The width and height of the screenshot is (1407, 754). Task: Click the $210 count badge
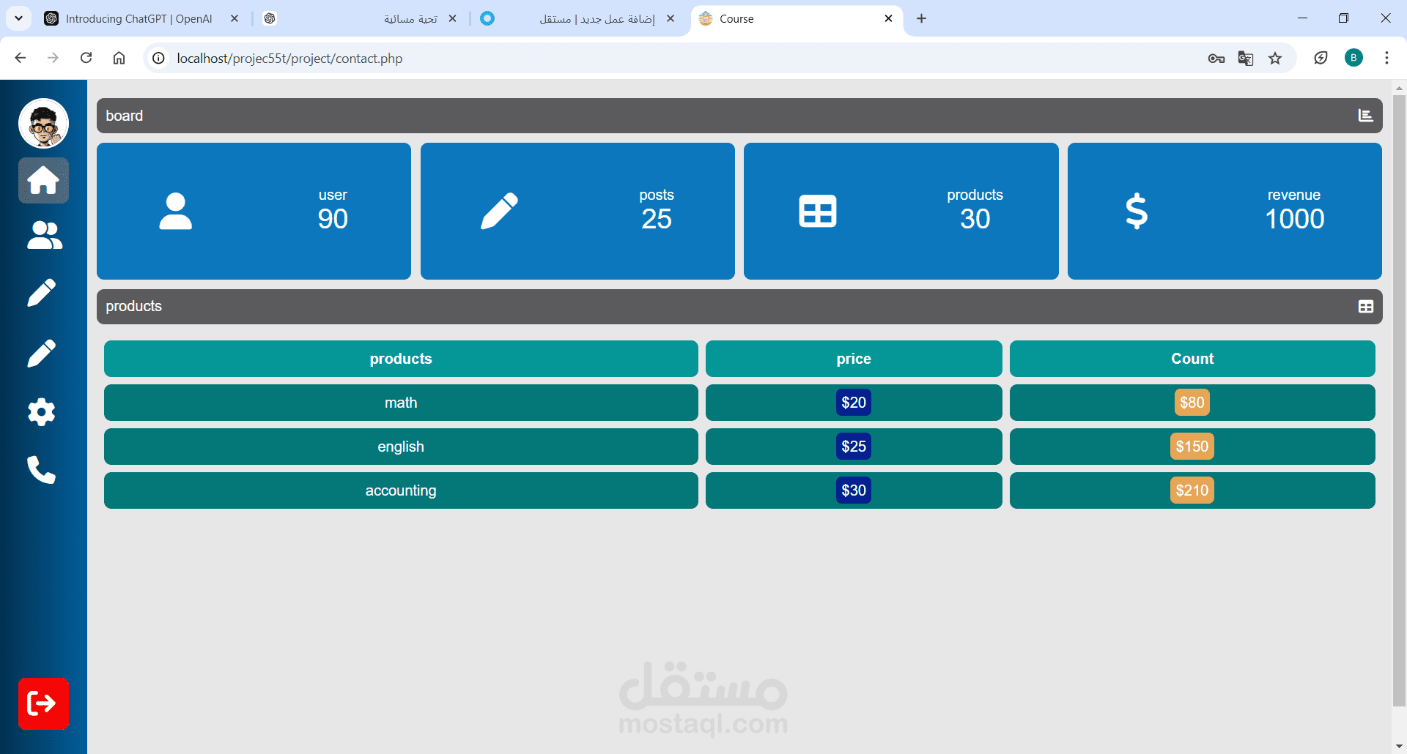[1192, 490]
